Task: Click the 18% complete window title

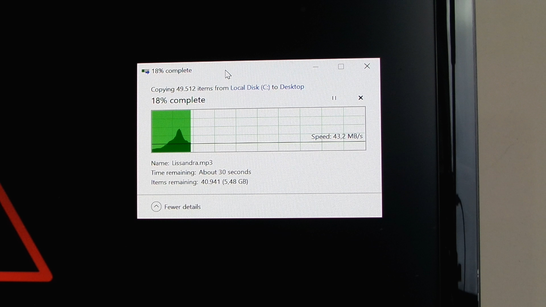Action: click(171, 71)
